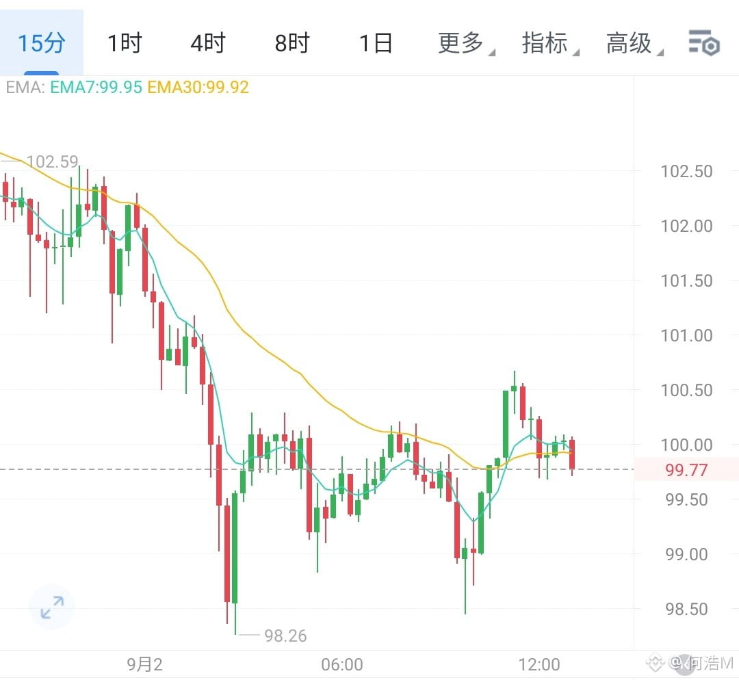Click the 12:00 time axis label
Screen dimensions: 739x680
[x=539, y=664]
